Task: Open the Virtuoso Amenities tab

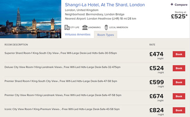Action: point(78,34)
